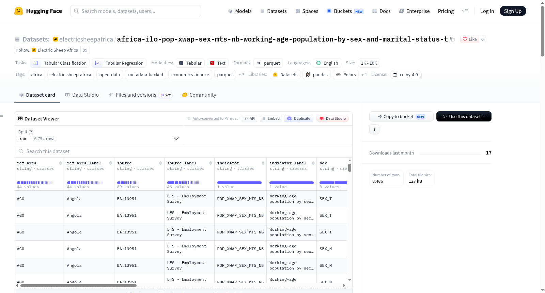
Task: Click the 1K - 10K size tag
Action: 369,63
